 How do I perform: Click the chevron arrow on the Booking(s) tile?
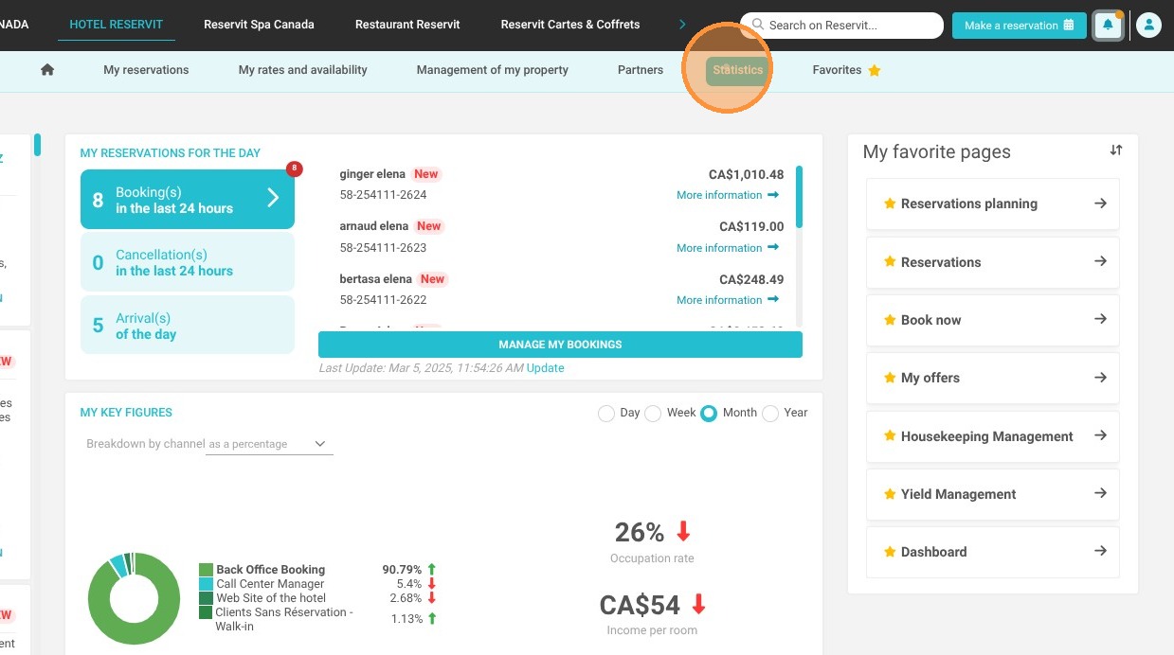tap(273, 198)
